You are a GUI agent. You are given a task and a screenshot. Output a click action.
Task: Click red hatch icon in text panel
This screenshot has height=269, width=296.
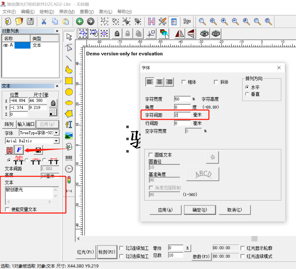(x=9, y=150)
